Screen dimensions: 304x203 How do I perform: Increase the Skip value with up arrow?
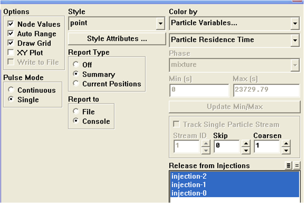[x=245, y=143]
